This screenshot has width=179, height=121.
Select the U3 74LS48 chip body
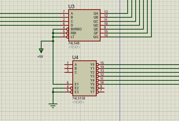coord(84,25)
